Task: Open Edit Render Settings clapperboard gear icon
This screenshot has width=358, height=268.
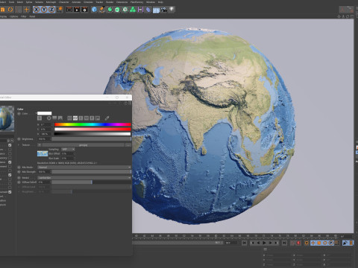Action: point(84,10)
